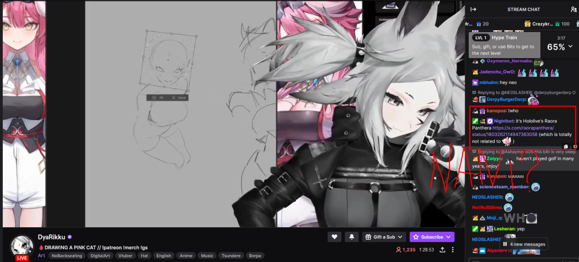
Task: Toggle notifications bell for DyaRikku
Action: (351, 237)
